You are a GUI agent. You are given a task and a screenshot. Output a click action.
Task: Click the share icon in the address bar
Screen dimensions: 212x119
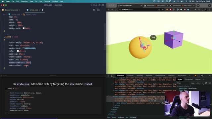(x=159, y=10)
